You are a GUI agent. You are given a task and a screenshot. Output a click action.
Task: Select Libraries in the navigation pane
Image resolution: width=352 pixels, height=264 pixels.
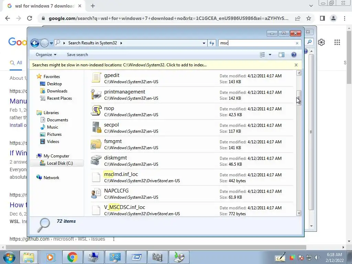point(51,113)
